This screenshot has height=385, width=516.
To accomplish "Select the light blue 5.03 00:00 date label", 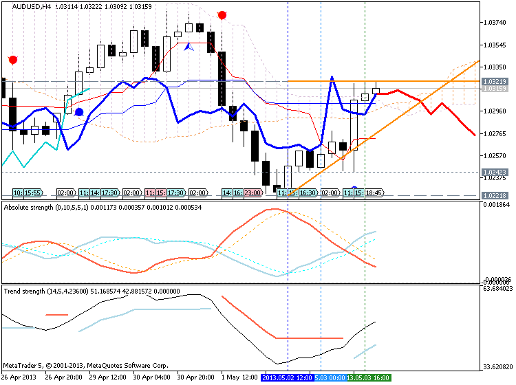I will coord(329,377).
